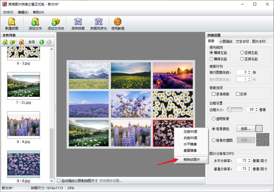The width and height of the screenshot is (274, 192).
Task: Choose the 透明背景 radio option
Action: coord(220,119)
